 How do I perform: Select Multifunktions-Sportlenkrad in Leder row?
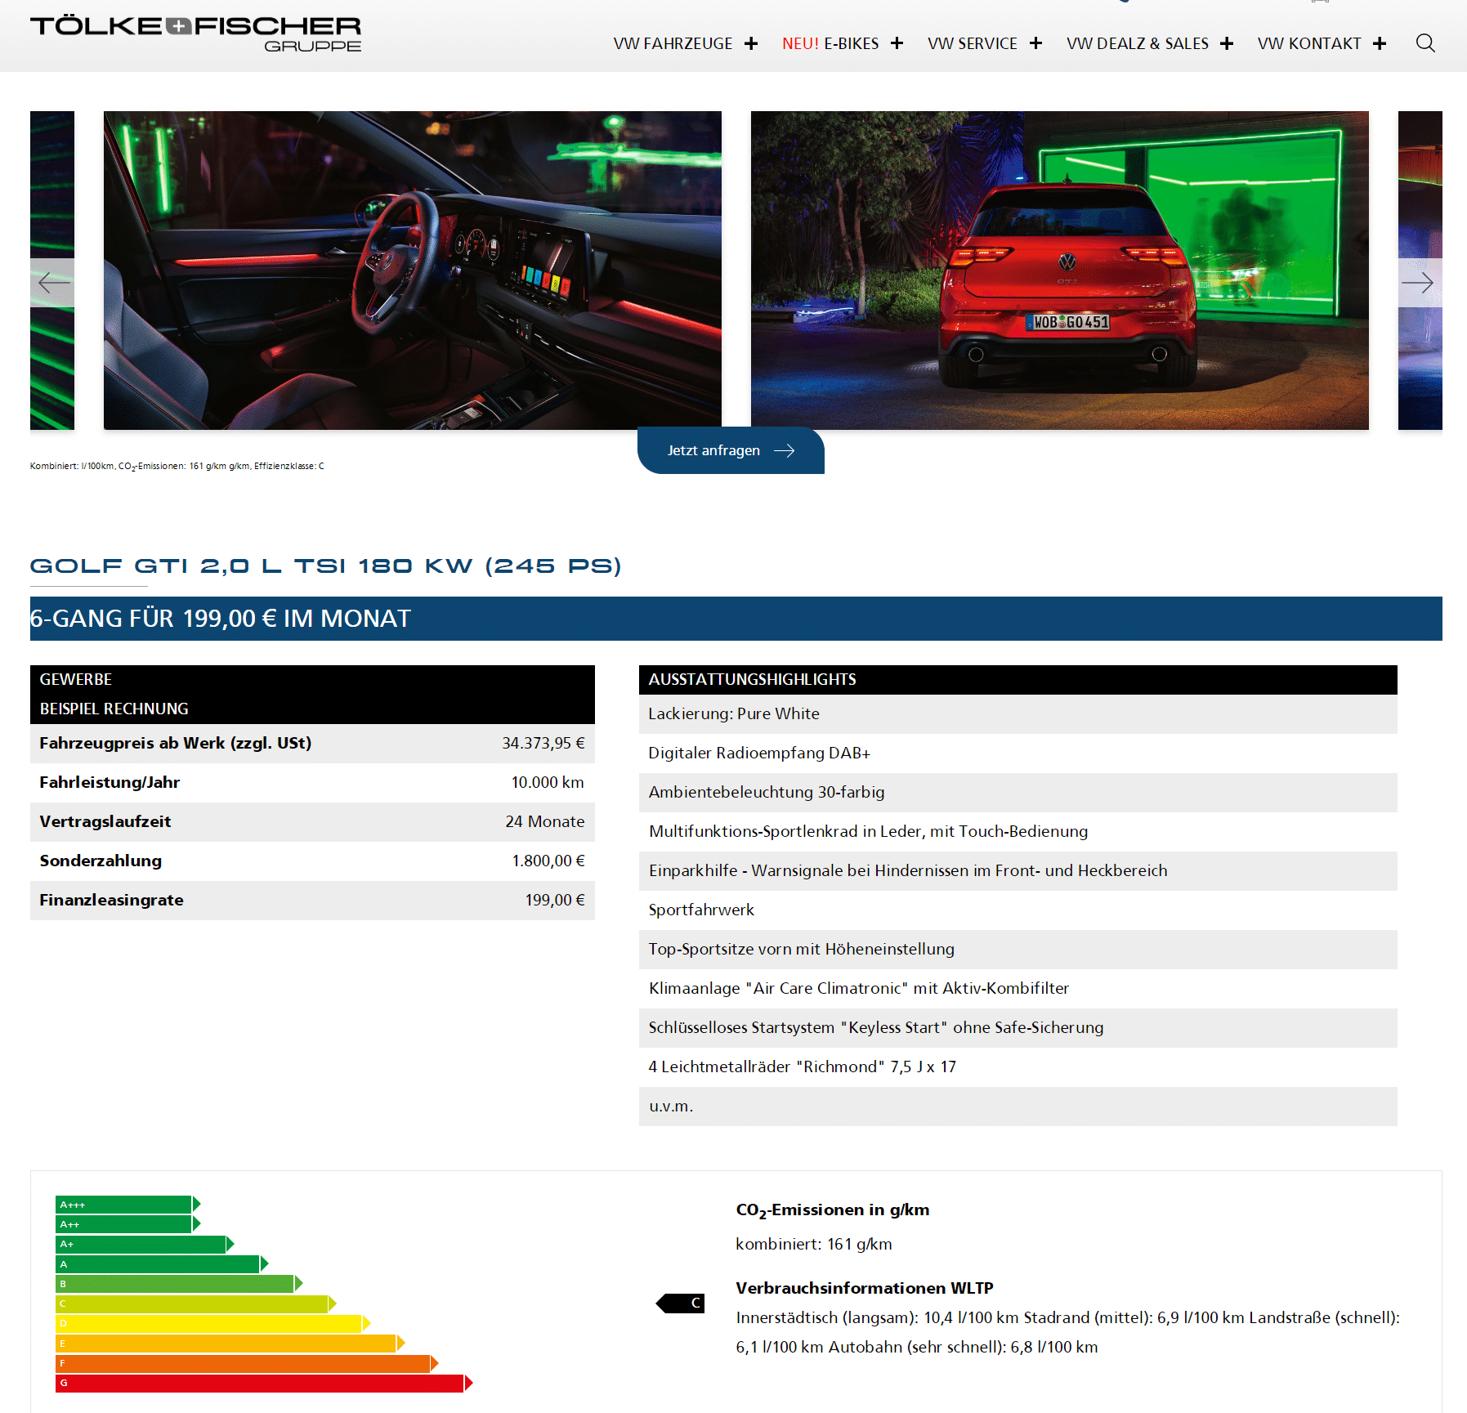1018,832
